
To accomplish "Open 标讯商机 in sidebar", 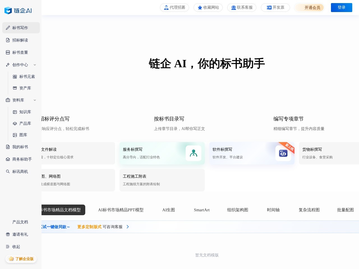I will (x=21, y=171).
